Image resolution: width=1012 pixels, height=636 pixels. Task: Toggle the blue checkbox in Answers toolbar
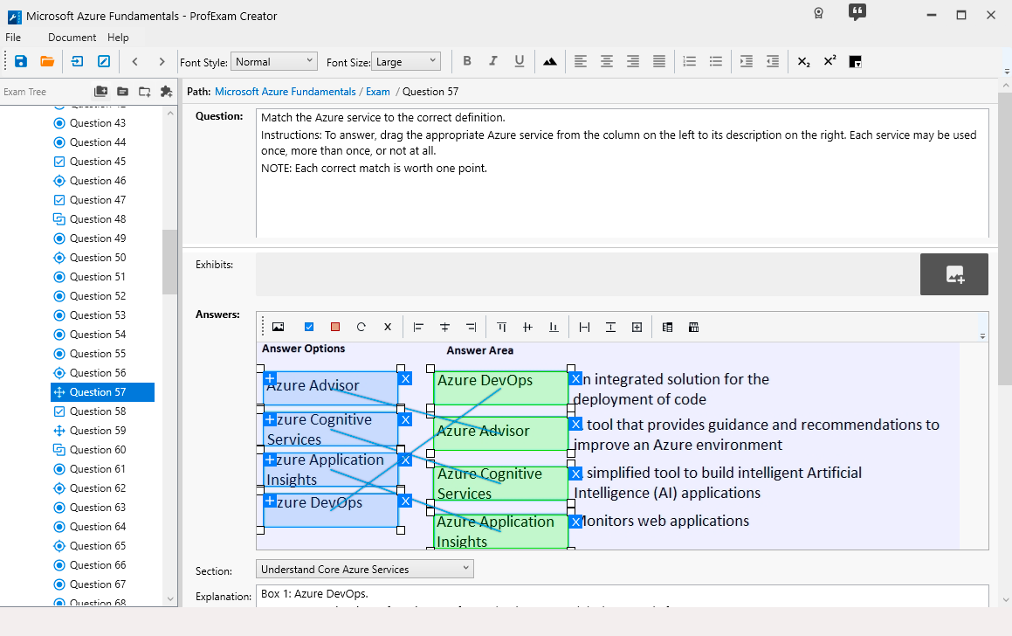[308, 327]
